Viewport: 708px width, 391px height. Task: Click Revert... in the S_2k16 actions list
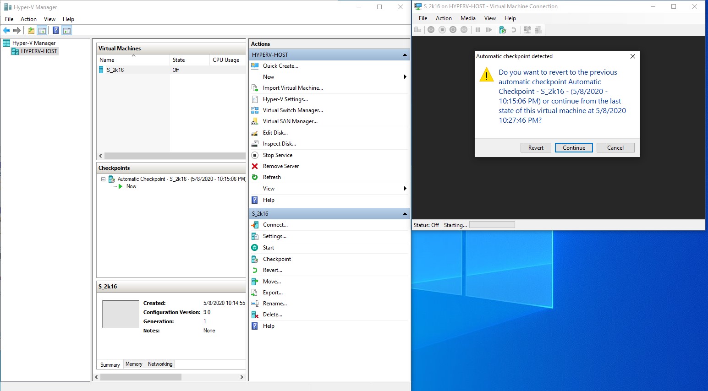(273, 270)
